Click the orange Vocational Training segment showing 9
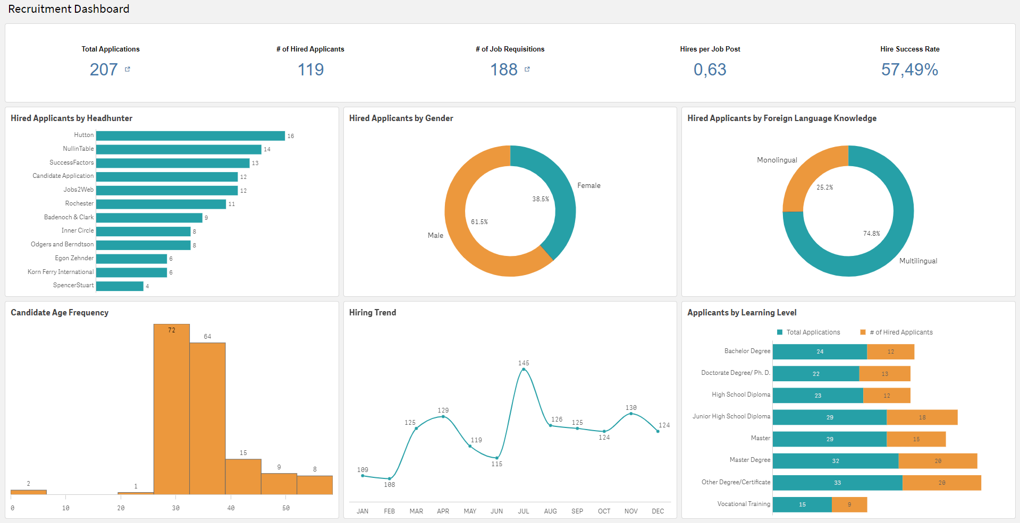 tap(849, 504)
